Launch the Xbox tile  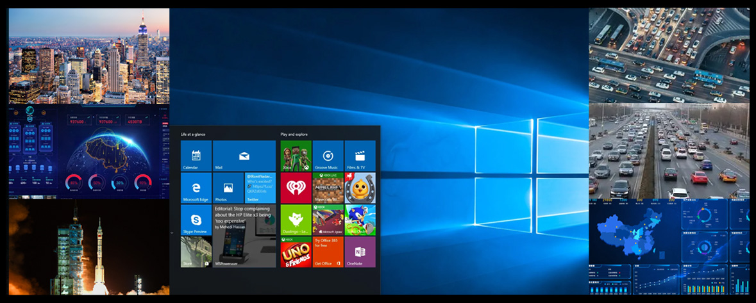(x=296, y=156)
